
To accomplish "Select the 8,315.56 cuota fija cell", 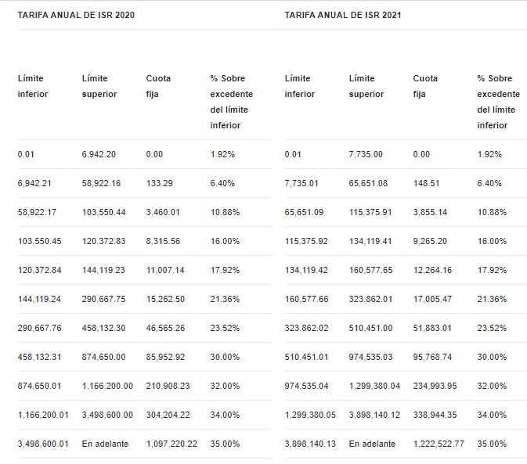I will click(x=163, y=241).
